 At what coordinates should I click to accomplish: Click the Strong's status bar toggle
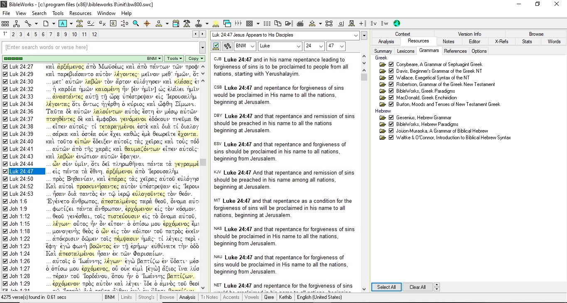[146, 297]
